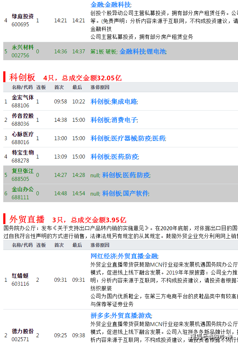Select first limit-up time 09:58 of 金宏气体
238x343 pixels.
pyautogui.click(x=61, y=102)
